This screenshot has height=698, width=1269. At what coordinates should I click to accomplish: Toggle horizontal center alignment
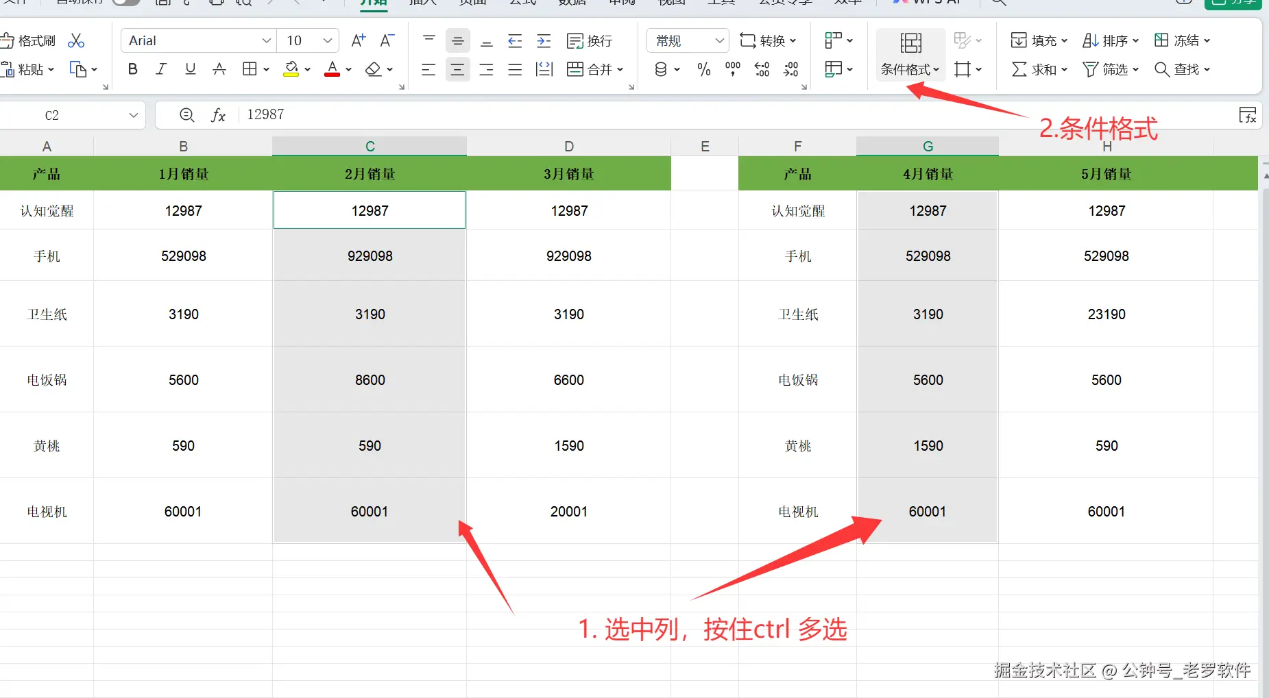click(457, 69)
